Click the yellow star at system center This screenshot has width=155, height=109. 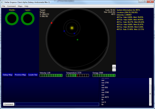click(72, 28)
